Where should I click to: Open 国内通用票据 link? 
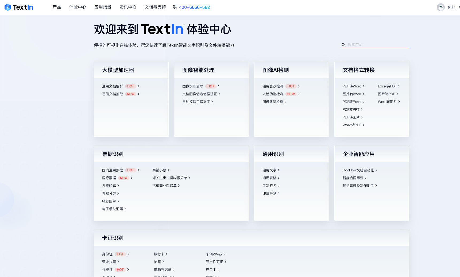point(113,170)
